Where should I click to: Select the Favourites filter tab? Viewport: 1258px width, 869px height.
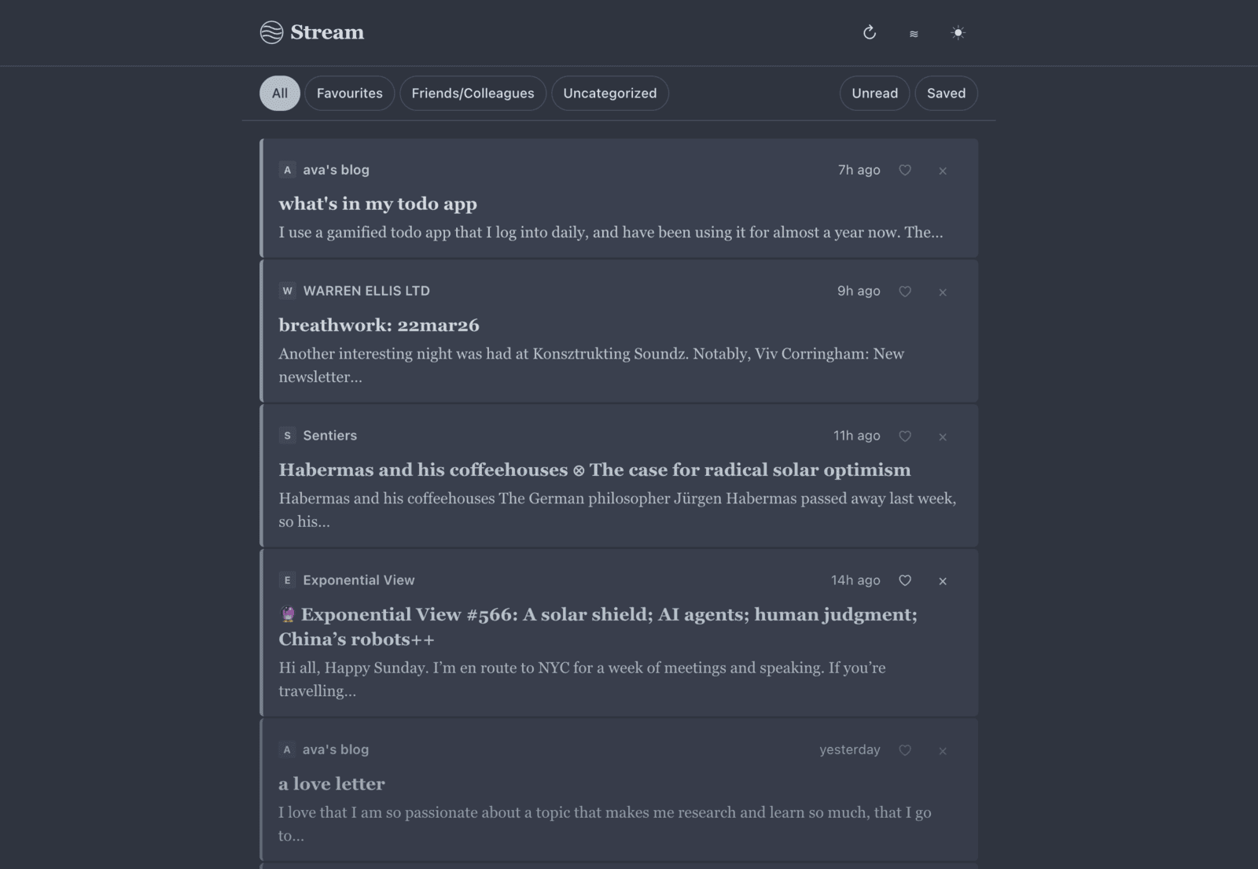tap(349, 93)
